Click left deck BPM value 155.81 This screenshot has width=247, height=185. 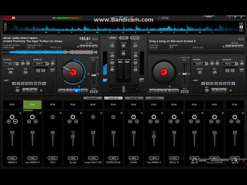(85, 39)
